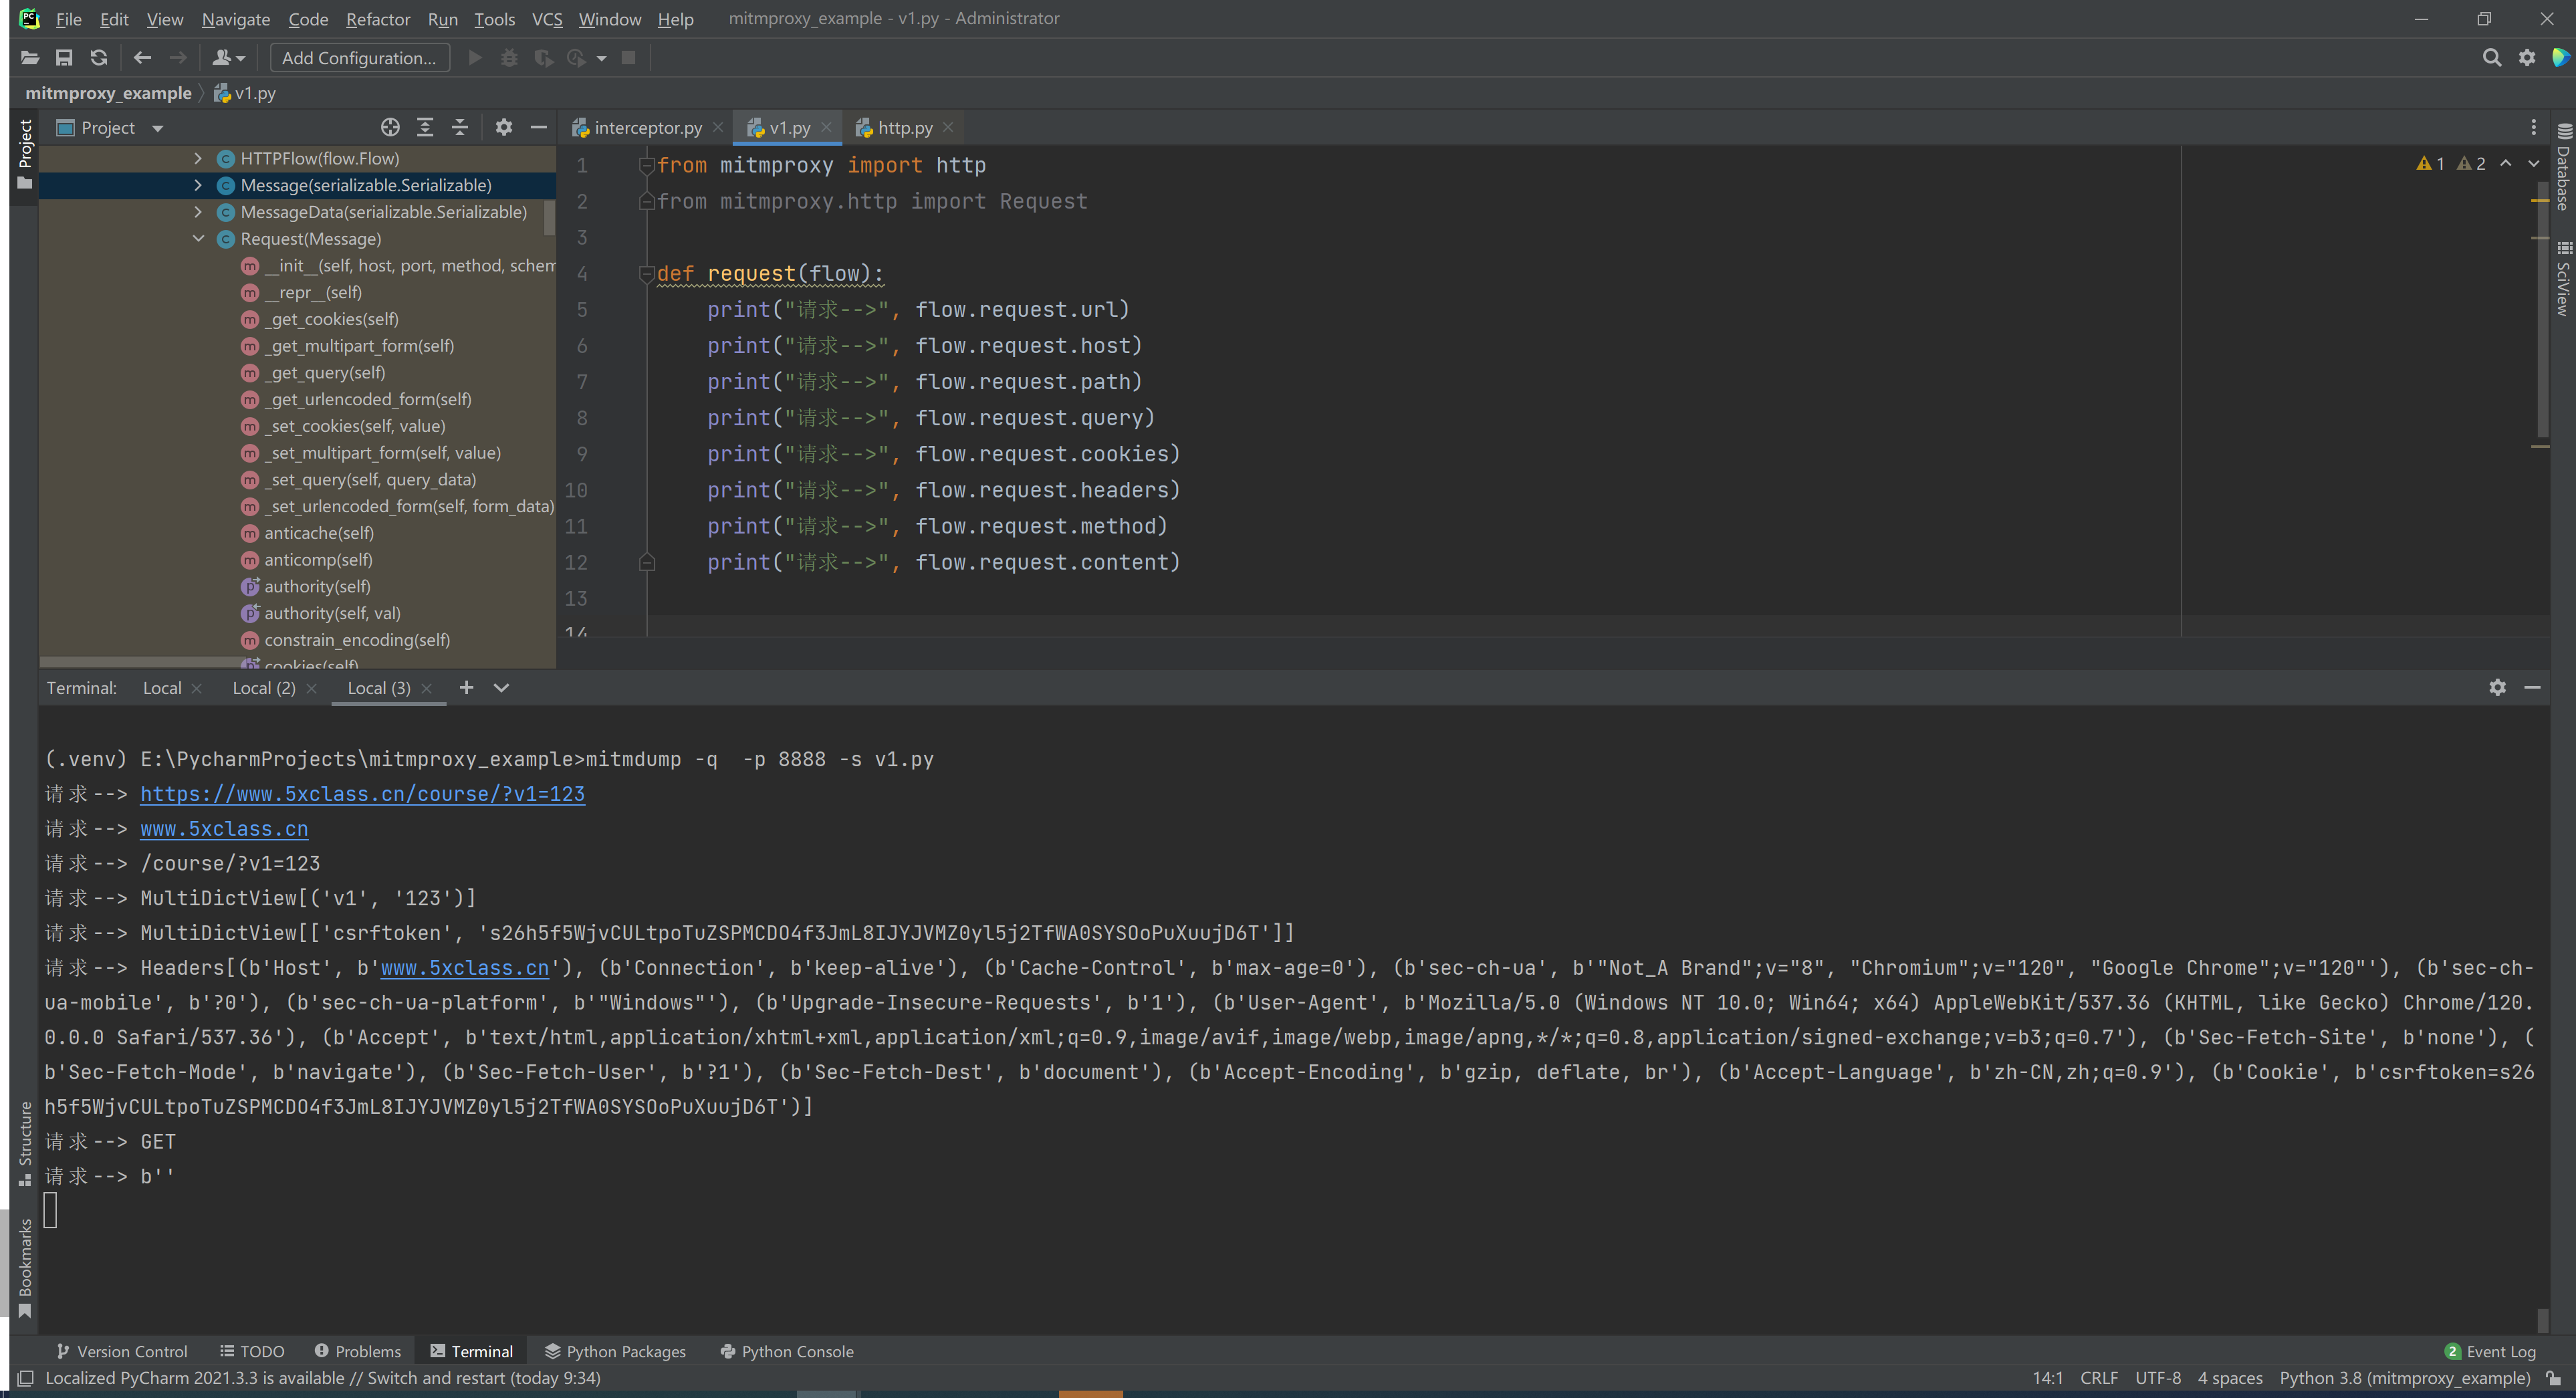Expand all icon in Project panel header
This screenshot has height=1398, width=2576.
pyautogui.click(x=425, y=127)
